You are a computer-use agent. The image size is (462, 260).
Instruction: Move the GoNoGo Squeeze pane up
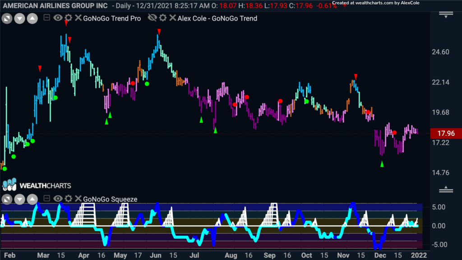coord(32,199)
